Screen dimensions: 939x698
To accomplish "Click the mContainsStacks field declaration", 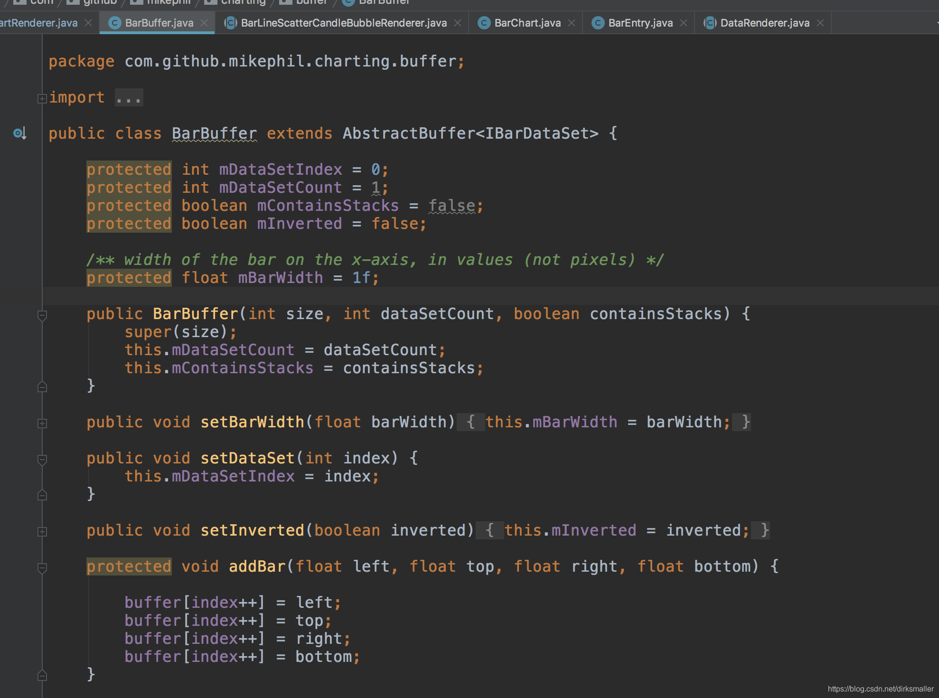I will (x=328, y=206).
